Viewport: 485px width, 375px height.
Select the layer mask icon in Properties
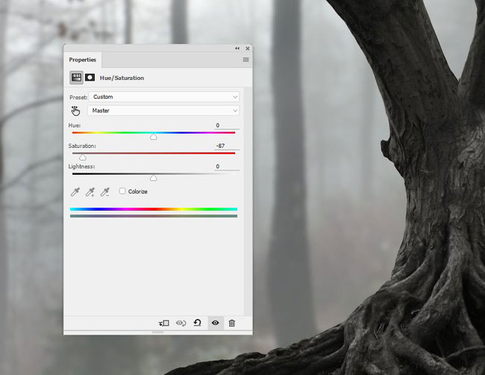pos(90,78)
